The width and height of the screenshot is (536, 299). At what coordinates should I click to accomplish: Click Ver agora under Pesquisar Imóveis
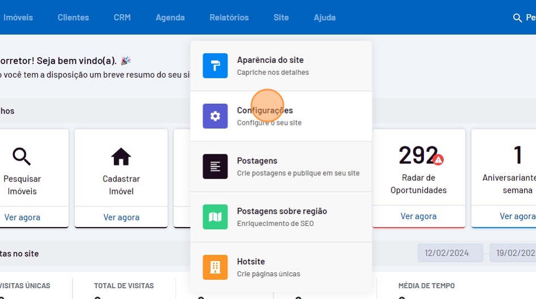click(22, 217)
